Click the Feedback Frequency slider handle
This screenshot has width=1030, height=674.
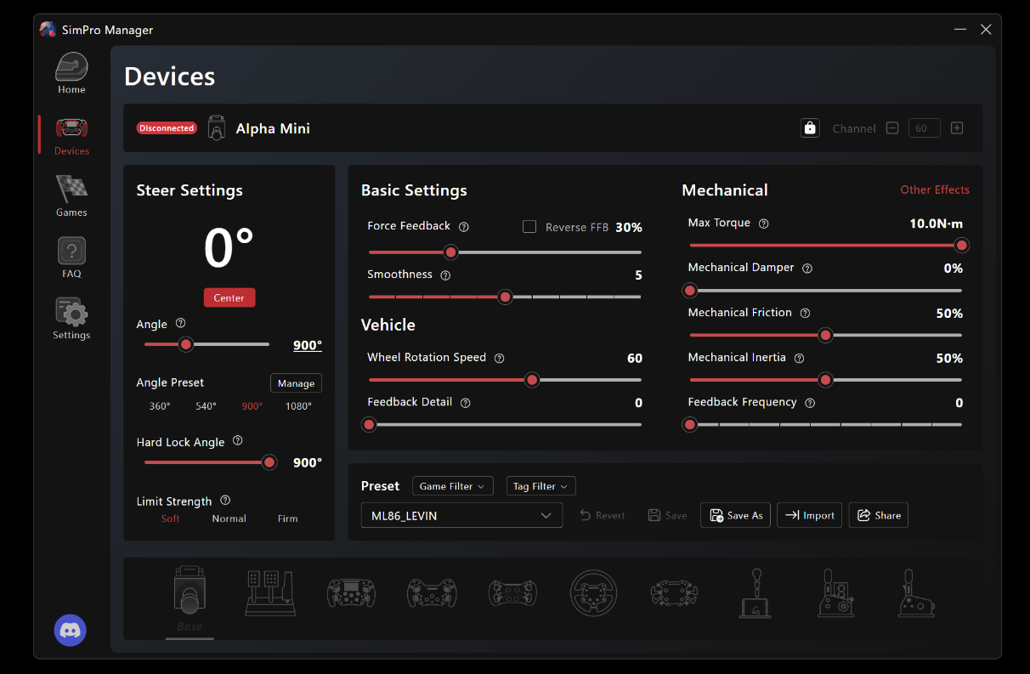click(690, 424)
